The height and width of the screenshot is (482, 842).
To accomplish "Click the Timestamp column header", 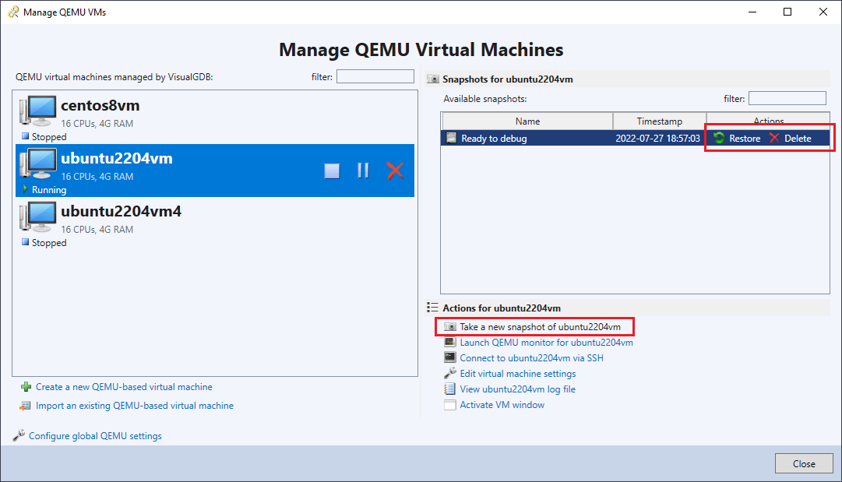I will pos(659,121).
